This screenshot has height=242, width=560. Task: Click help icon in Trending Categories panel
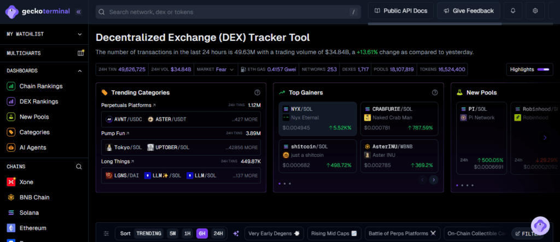[x=257, y=93]
